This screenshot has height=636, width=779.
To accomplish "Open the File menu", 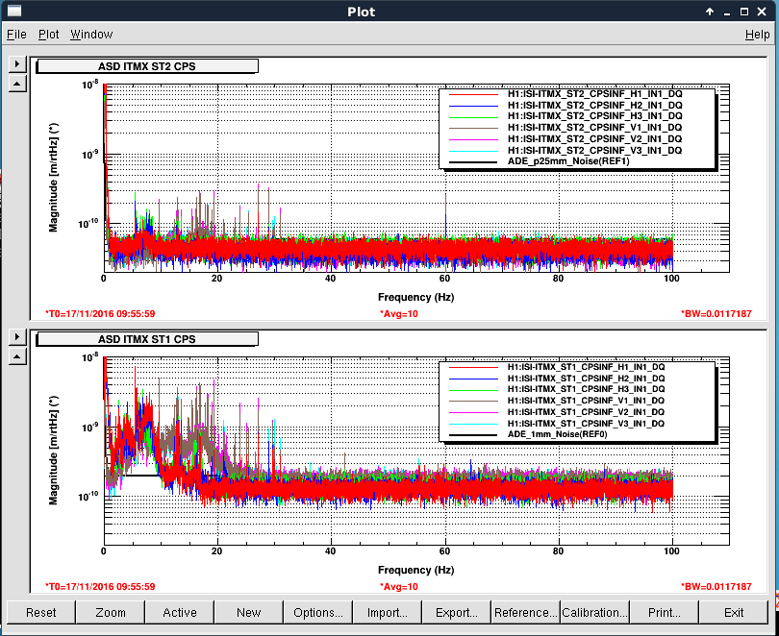I will [16, 34].
